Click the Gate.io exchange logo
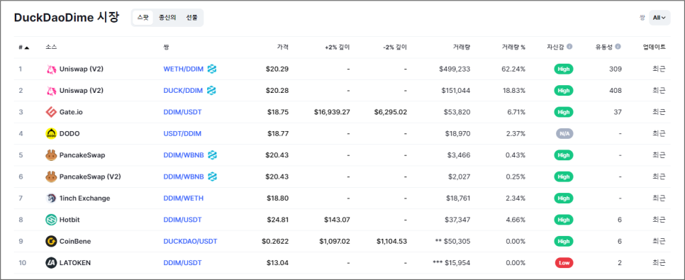The height and width of the screenshot is (280, 685). [51, 112]
